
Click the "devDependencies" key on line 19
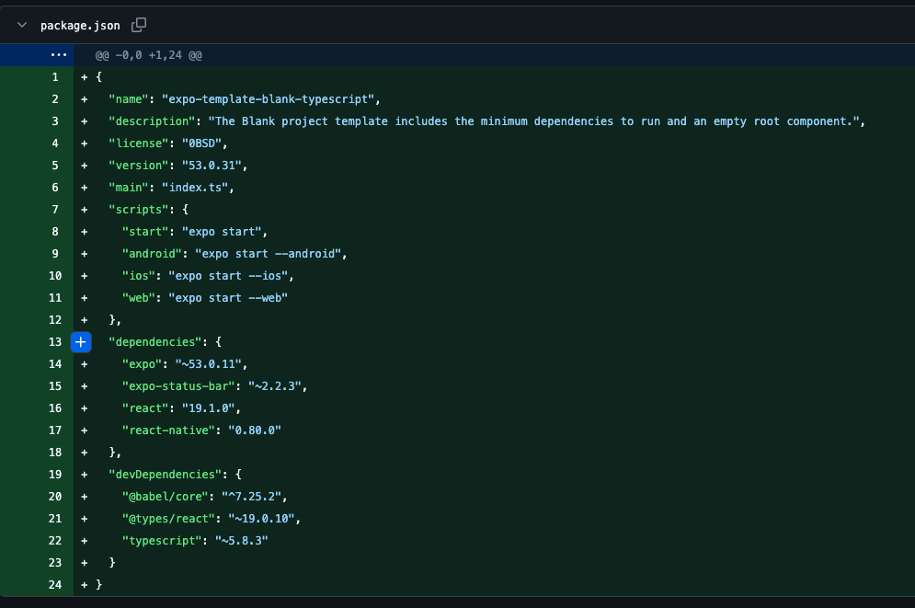166,475
